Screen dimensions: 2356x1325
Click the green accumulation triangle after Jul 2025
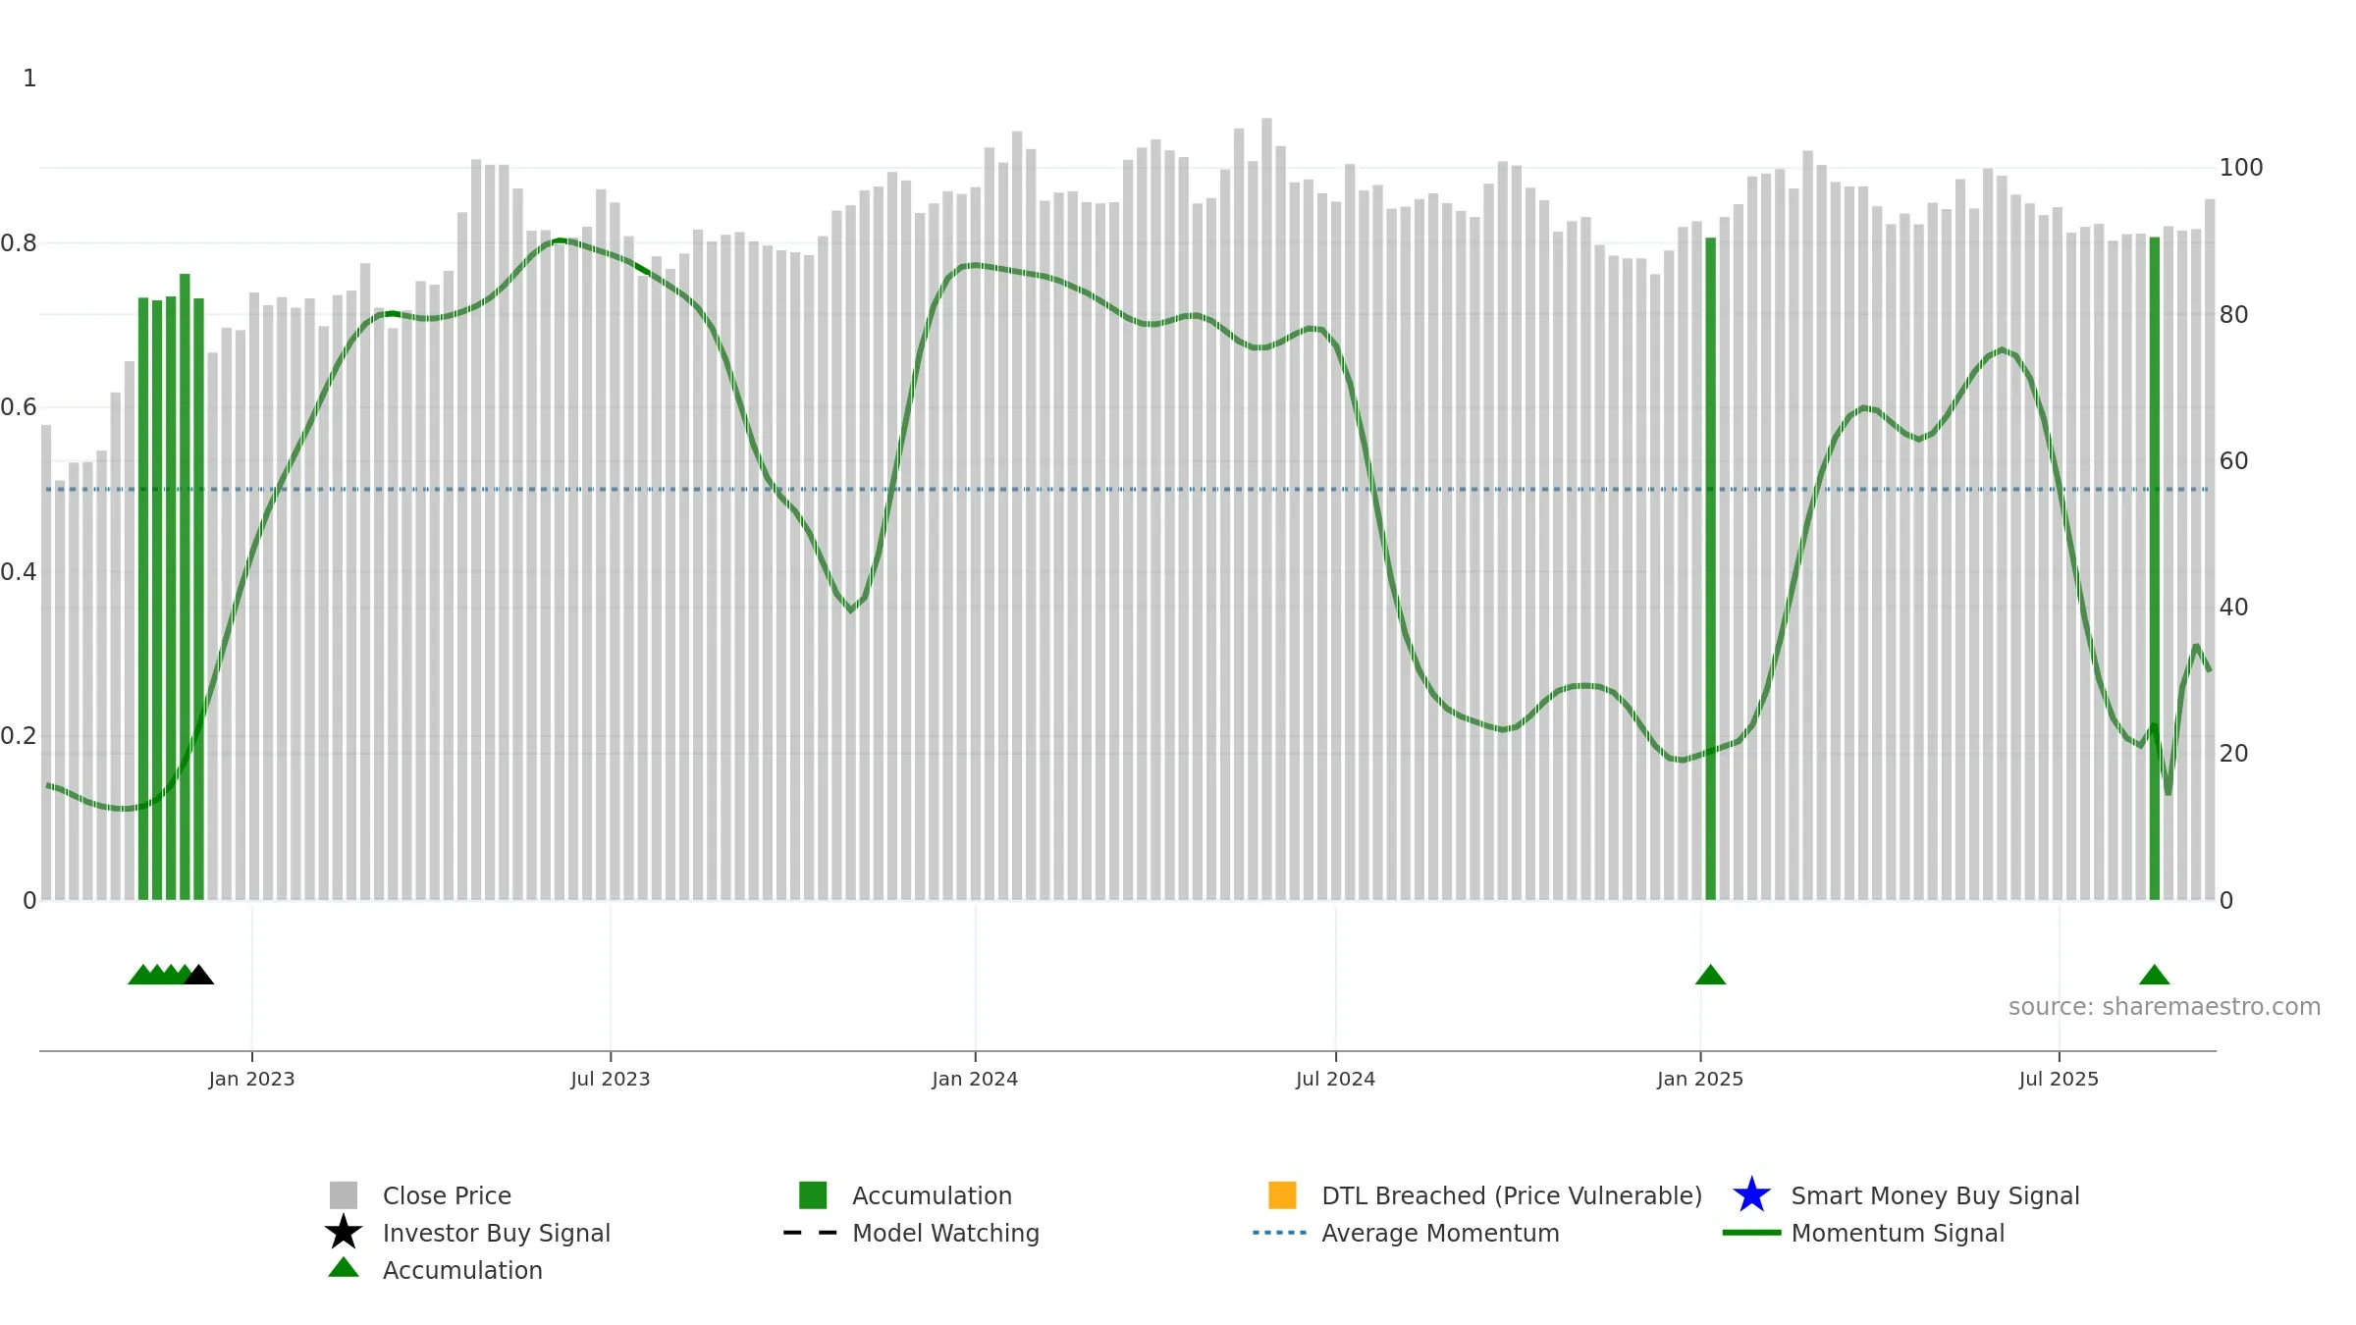tap(2154, 975)
